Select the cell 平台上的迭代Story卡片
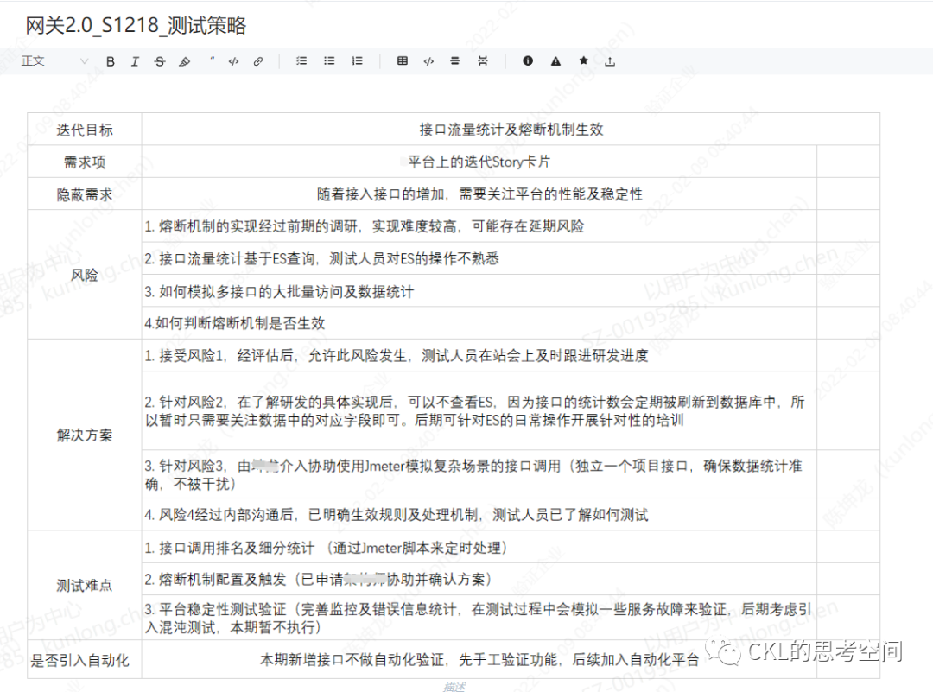Screen dimensions: 933x692 (x=479, y=162)
